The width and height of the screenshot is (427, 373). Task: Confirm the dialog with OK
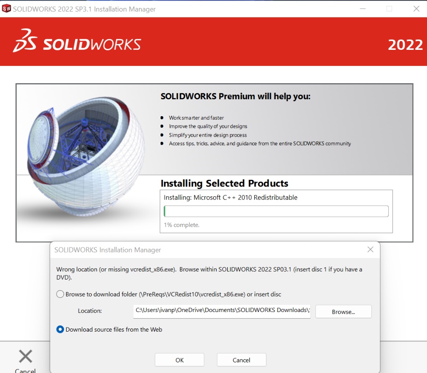[179, 360]
